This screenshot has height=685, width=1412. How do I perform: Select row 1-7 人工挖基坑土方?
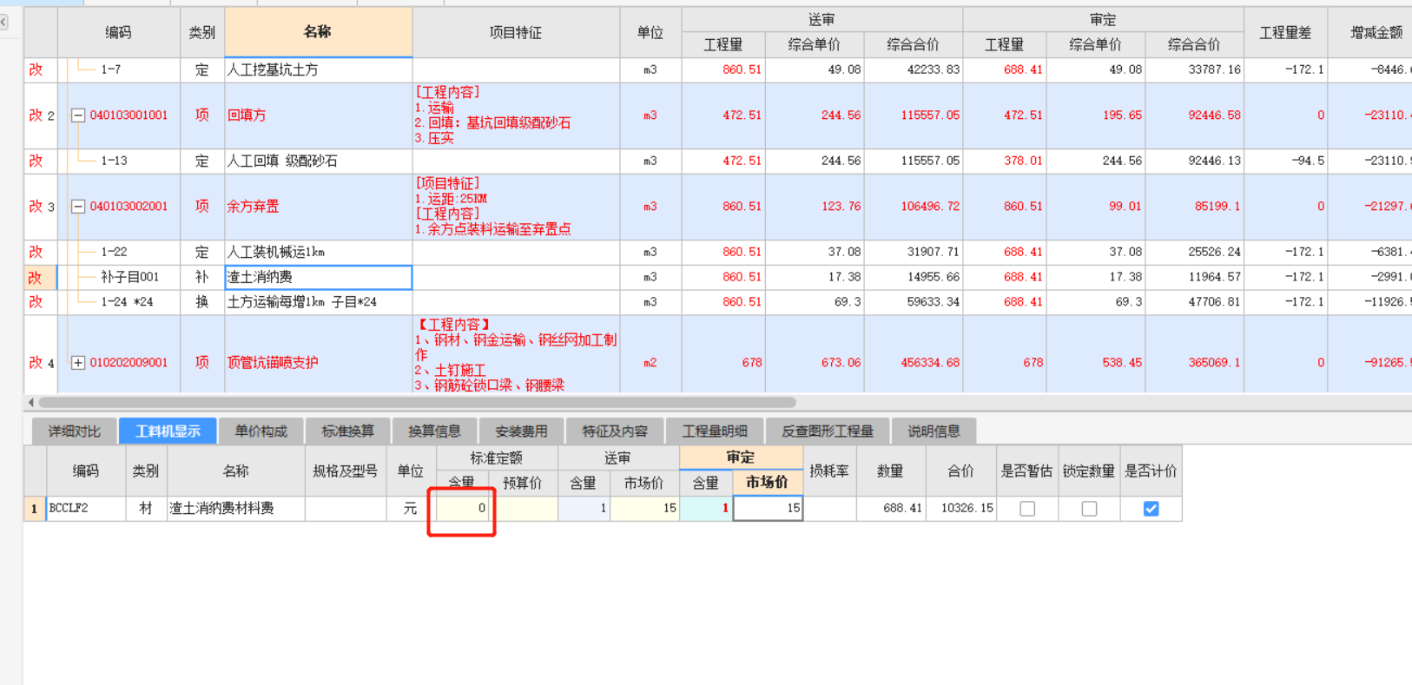click(717, 69)
